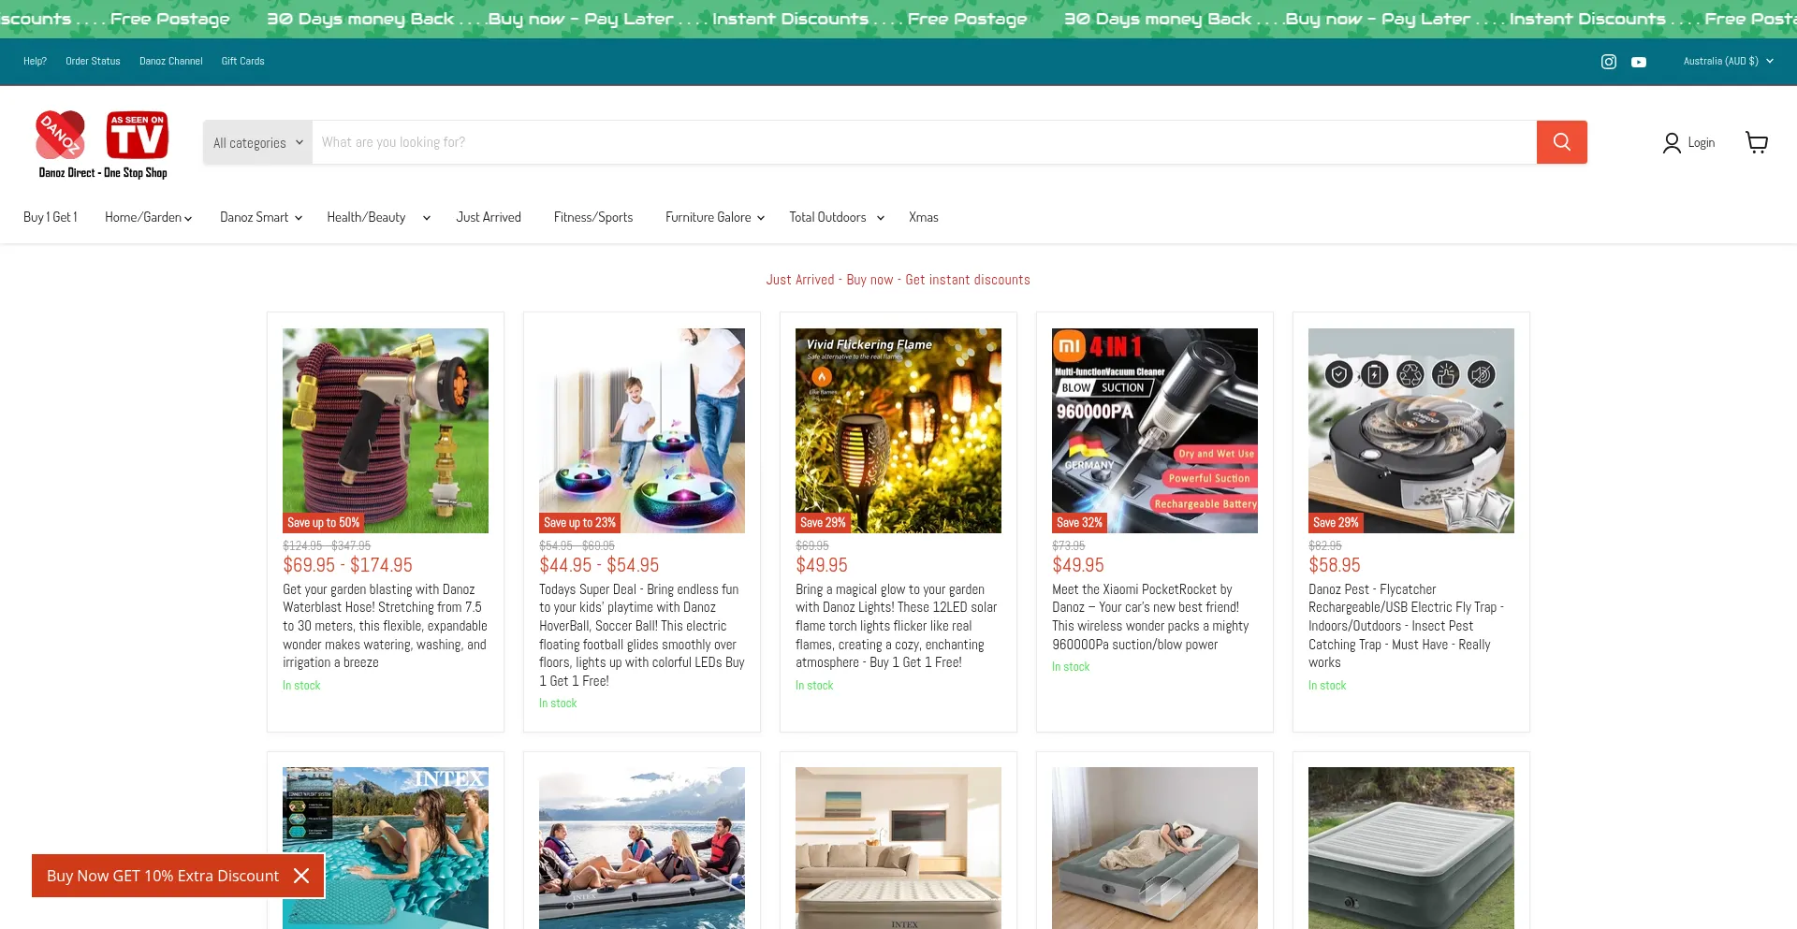1797x929 pixels.
Task: Open the Intex pool float product image
Action: (386, 849)
